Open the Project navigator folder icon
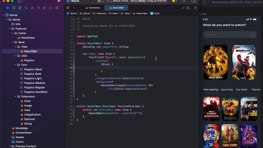Image resolution: width=263 pixels, height=148 pixels. [x=7, y=8]
